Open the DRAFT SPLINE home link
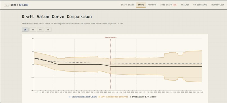Viewport: 227px width, 103px height. tap(19, 5)
